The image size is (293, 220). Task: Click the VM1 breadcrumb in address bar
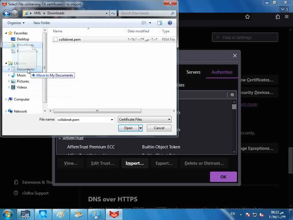tap(37, 13)
